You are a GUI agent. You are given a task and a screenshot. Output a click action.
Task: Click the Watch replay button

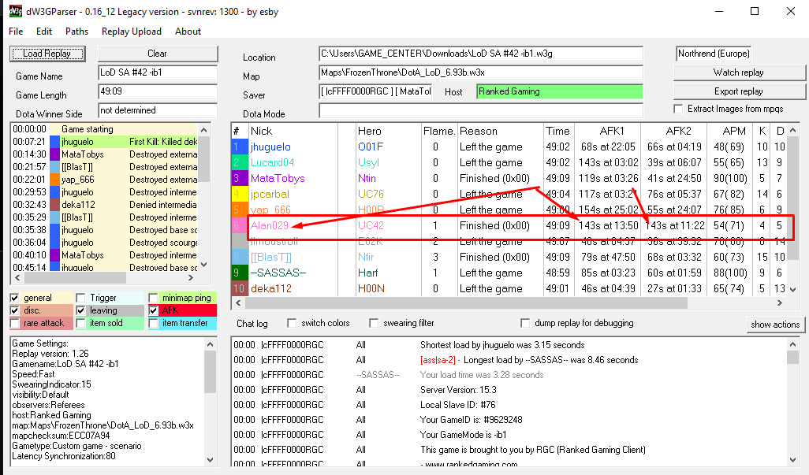(x=739, y=72)
